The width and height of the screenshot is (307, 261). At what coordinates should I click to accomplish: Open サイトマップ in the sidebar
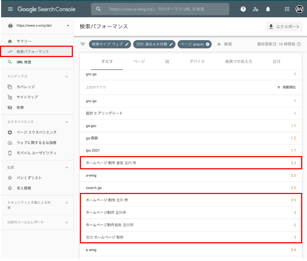pyautogui.click(x=27, y=97)
